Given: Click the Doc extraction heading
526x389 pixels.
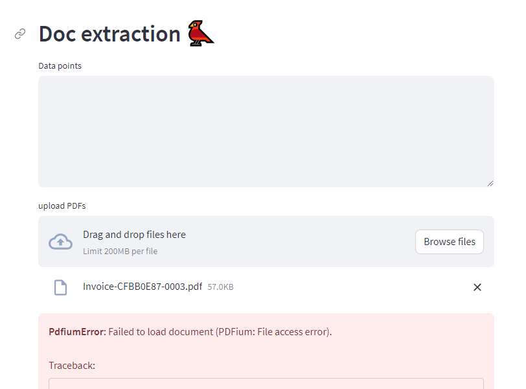Looking at the screenshot, I should click(x=108, y=33).
